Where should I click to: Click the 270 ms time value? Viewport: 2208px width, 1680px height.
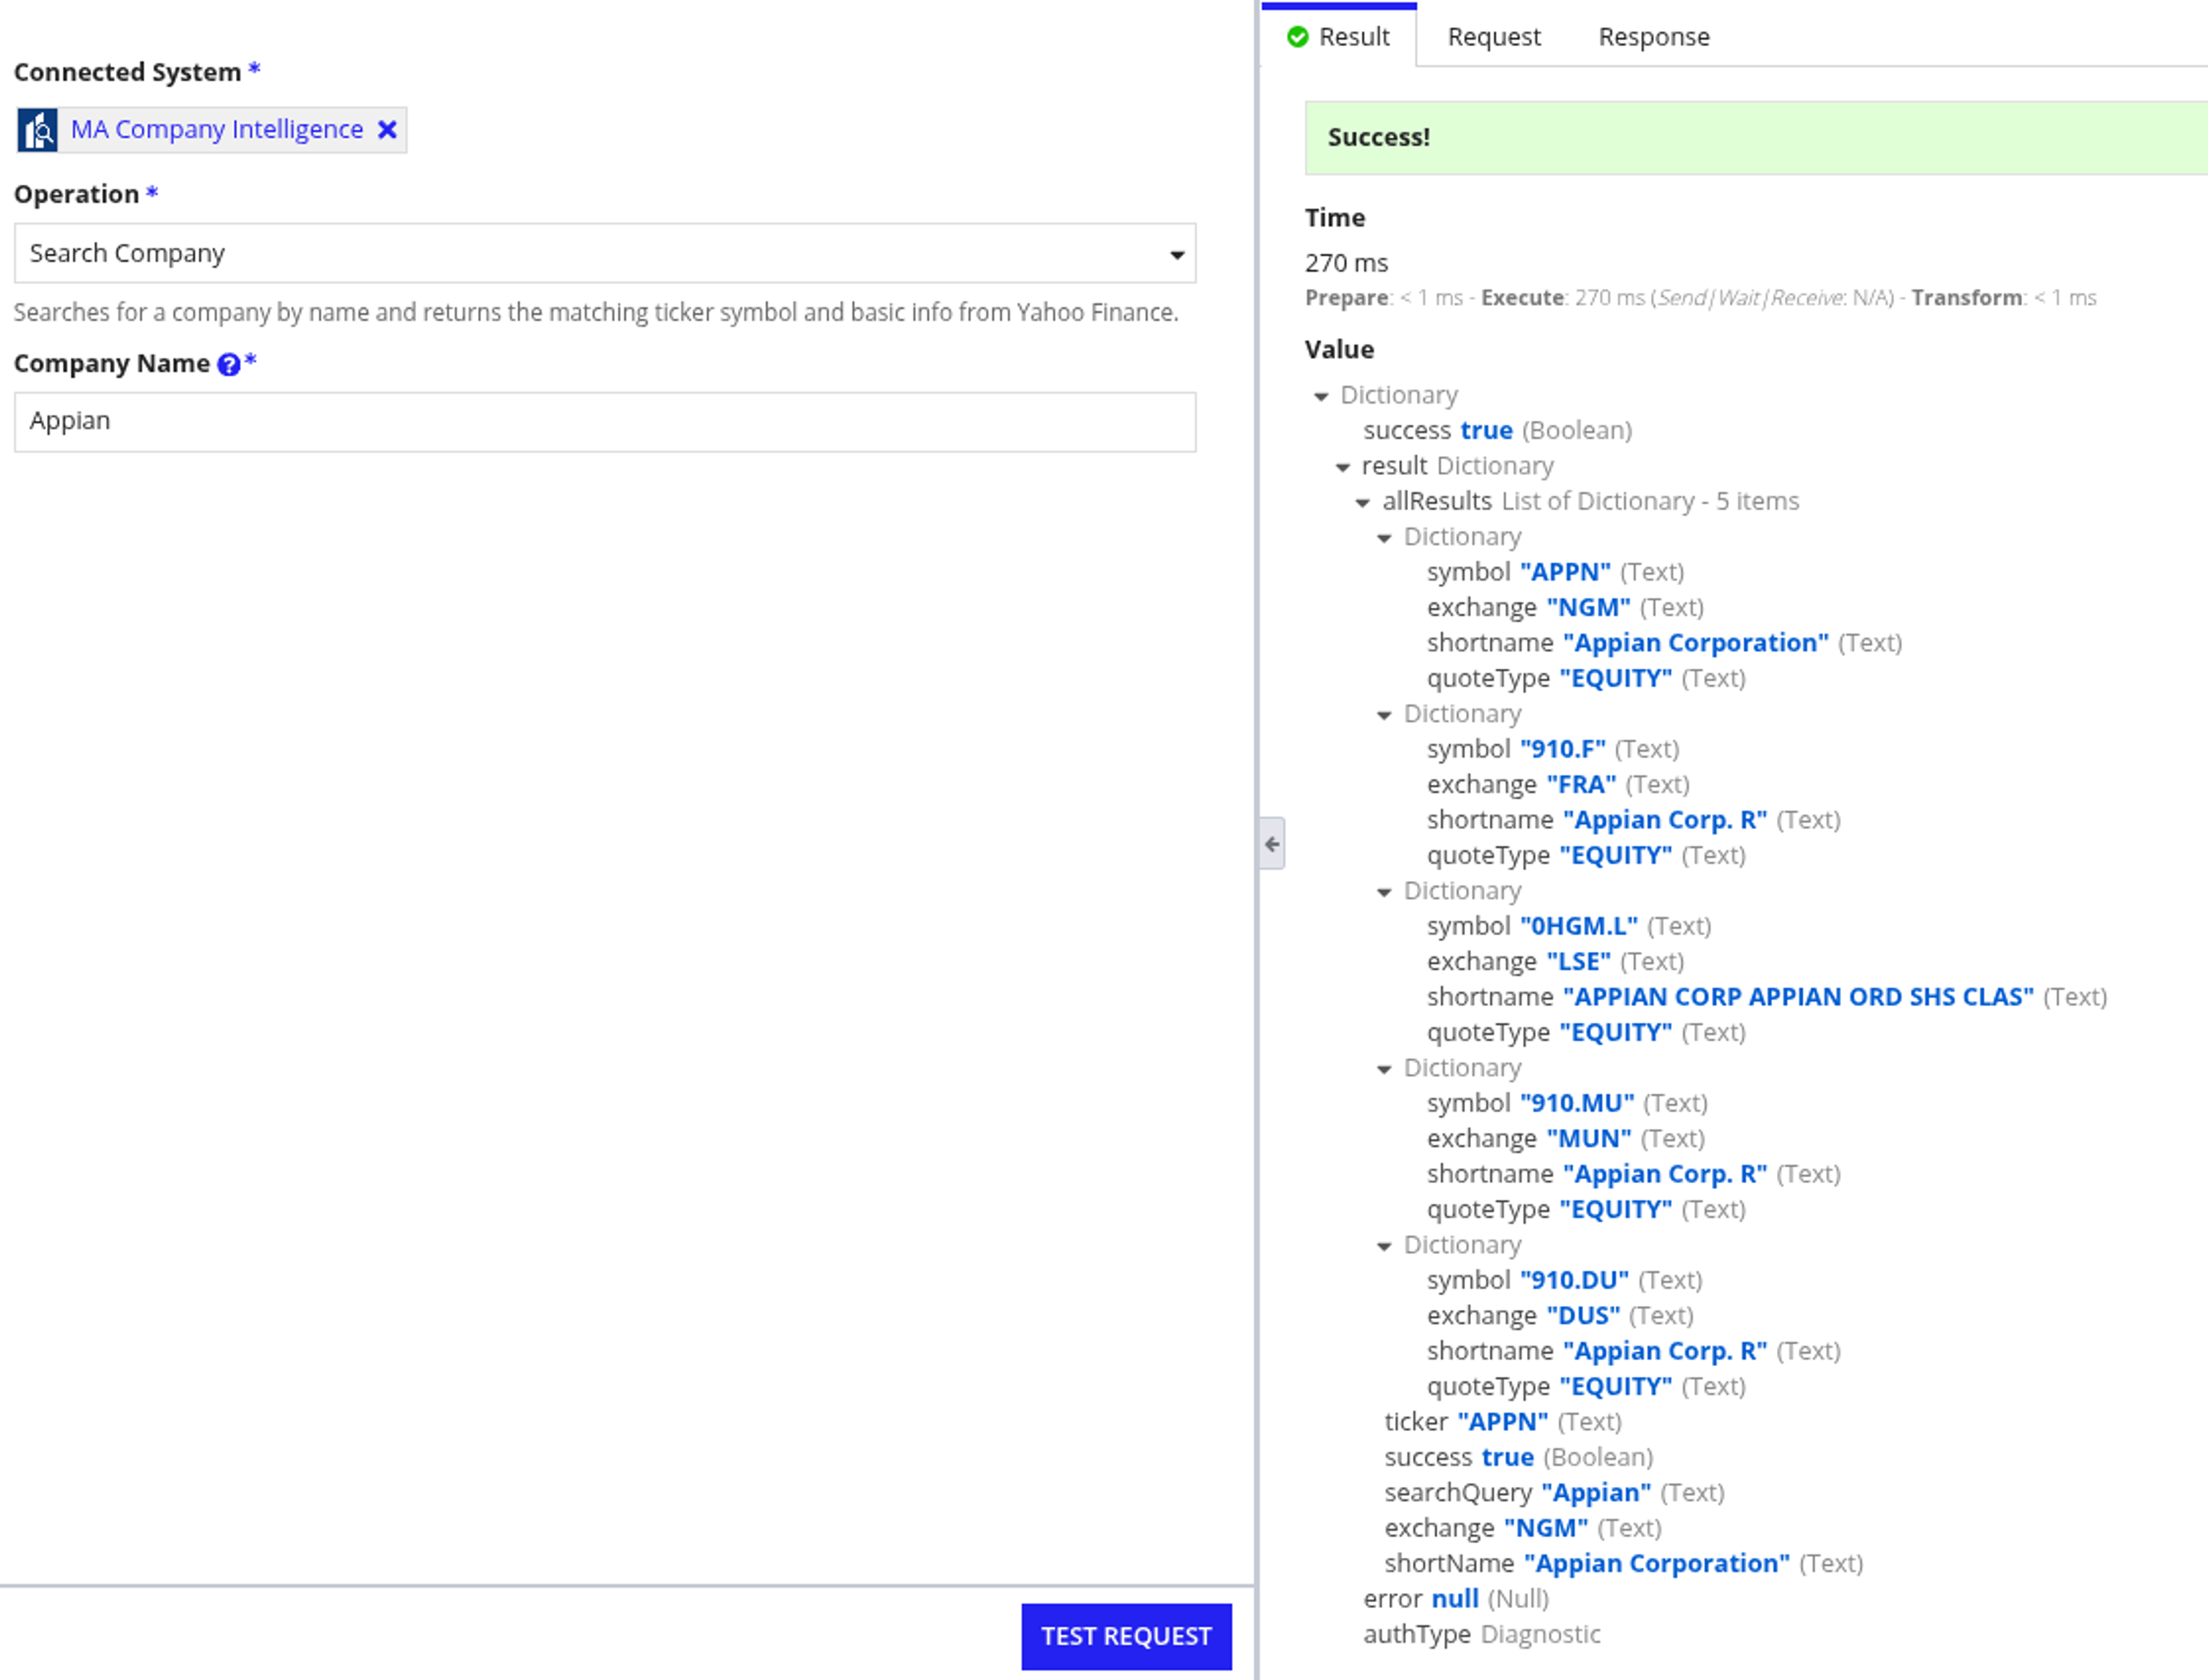click(x=1345, y=263)
